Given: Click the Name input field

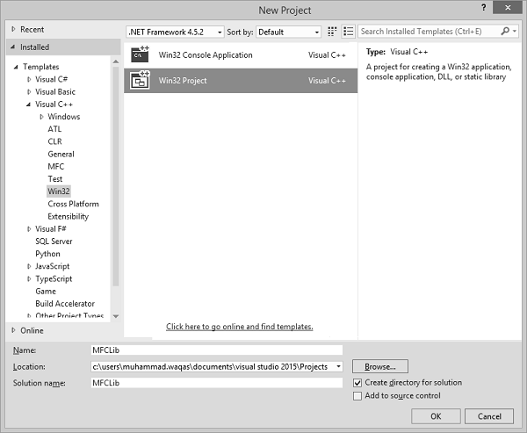Looking at the screenshot, I should [x=217, y=350].
